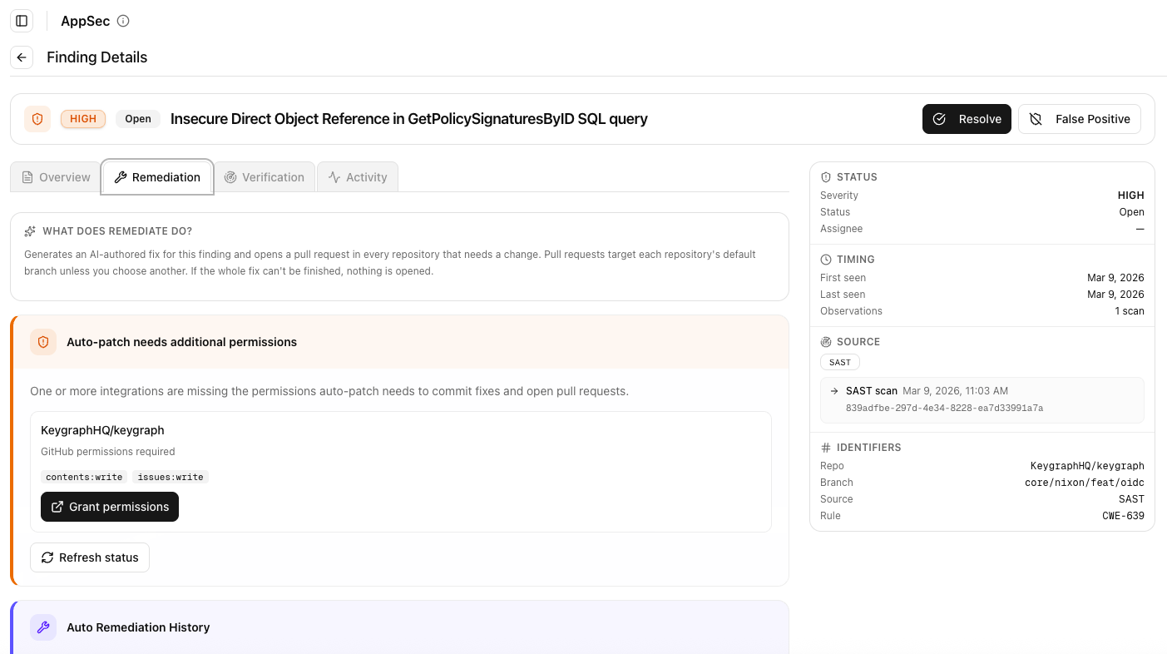Click the KeygraphHQ/keygraph integration name

(x=102, y=430)
